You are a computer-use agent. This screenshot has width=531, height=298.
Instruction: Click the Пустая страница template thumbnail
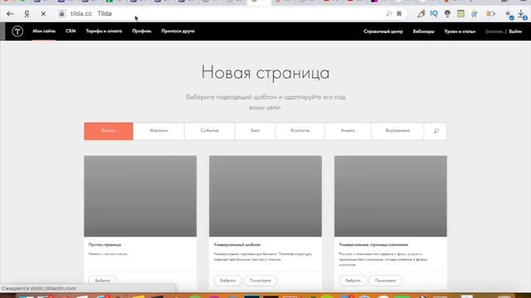[x=140, y=196]
